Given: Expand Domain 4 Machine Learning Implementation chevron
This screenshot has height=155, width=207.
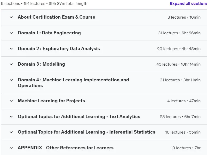Looking at the screenshot, I should point(11,80).
